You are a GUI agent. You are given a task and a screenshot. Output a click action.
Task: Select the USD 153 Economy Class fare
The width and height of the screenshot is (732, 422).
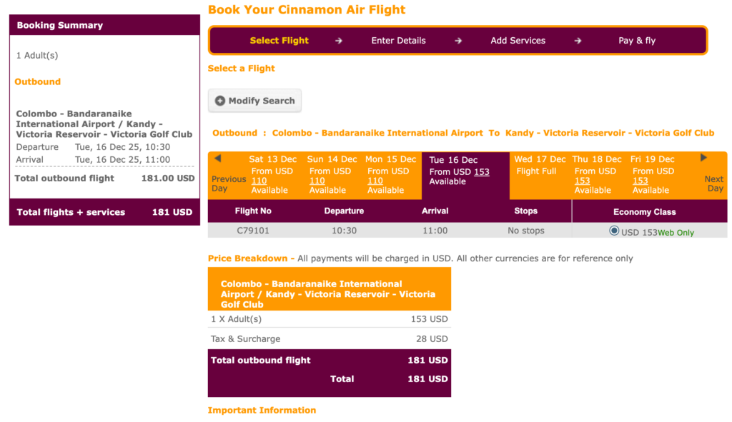pos(614,231)
